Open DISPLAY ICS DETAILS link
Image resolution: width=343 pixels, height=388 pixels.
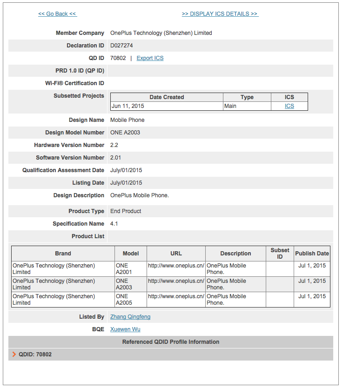pyautogui.click(x=220, y=14)
